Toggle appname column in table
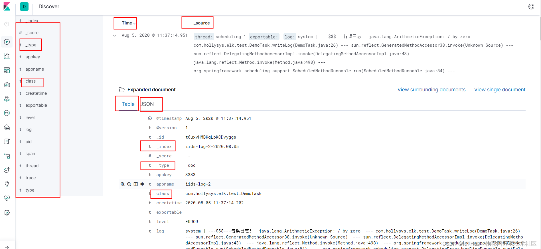This screenshot has height=249, width=541. point(136,184)
